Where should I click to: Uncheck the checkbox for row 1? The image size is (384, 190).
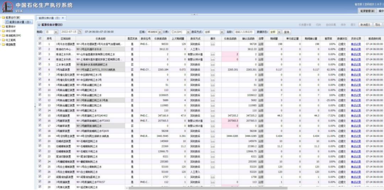tap(40, 44)
